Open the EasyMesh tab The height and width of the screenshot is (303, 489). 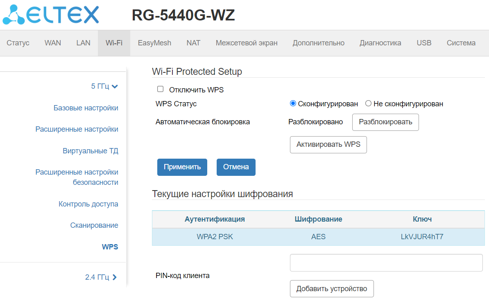click(x=154, y=43)
